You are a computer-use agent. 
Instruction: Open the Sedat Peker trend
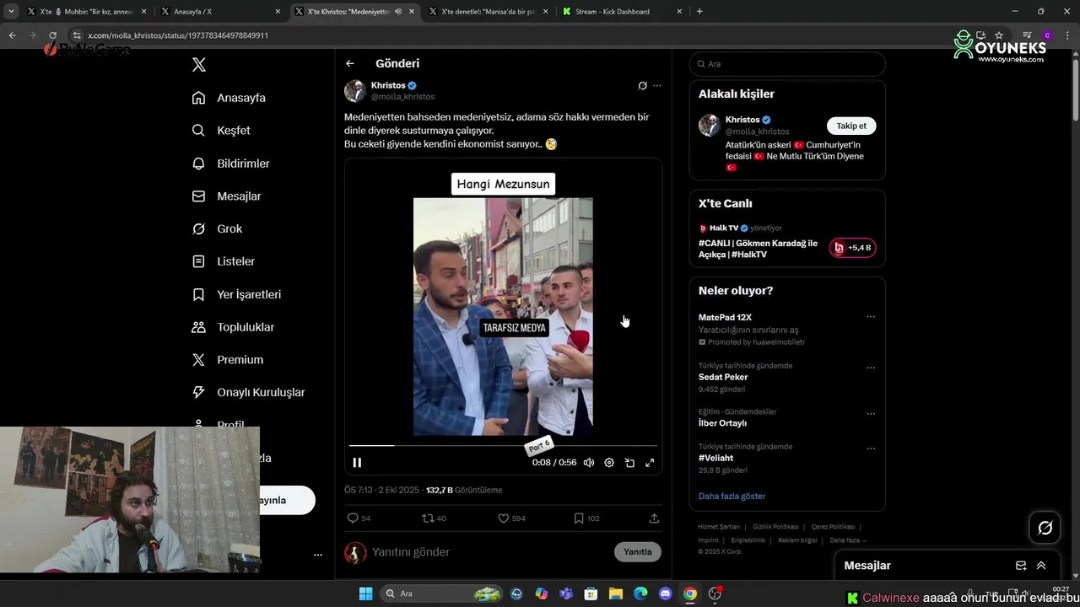point(723,378)
